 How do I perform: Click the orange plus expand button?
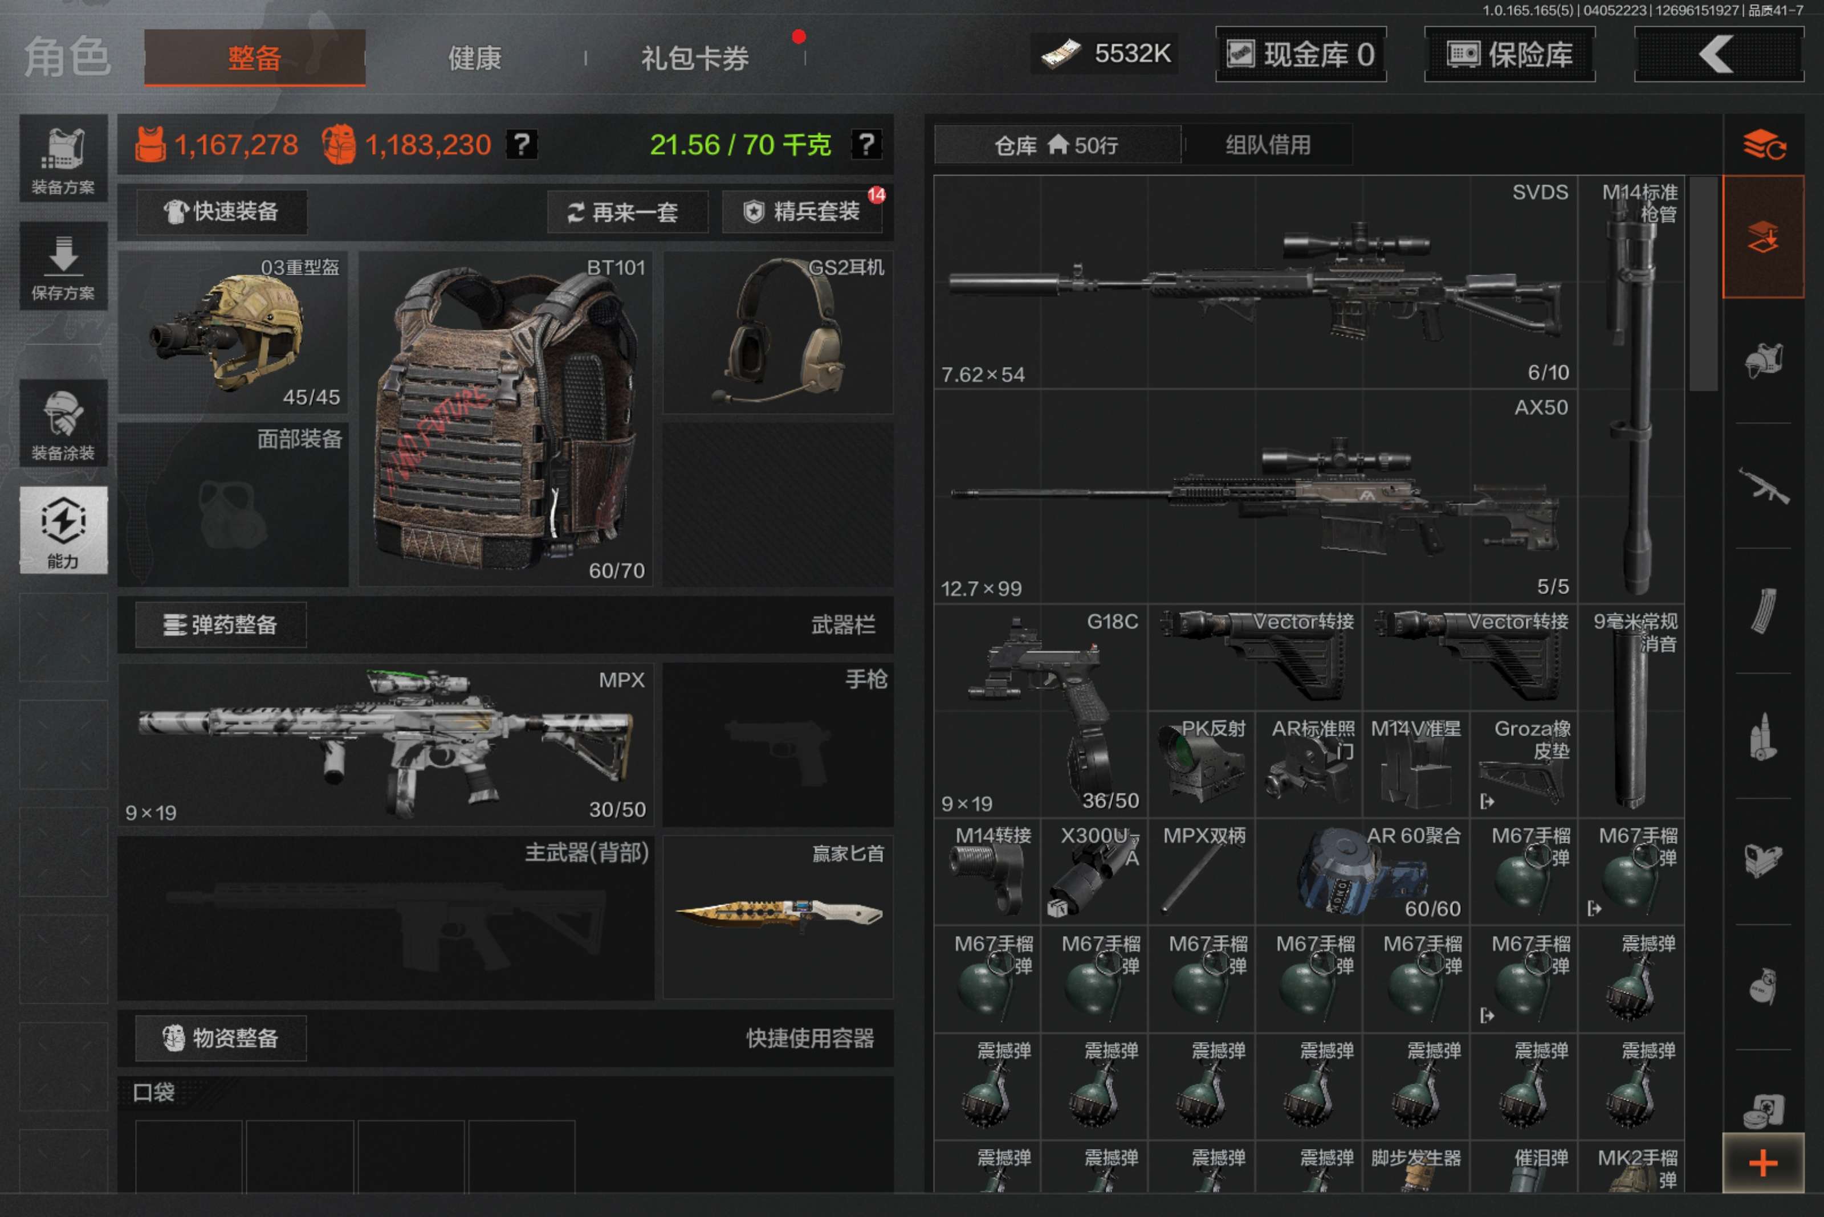point(1762,1162)
